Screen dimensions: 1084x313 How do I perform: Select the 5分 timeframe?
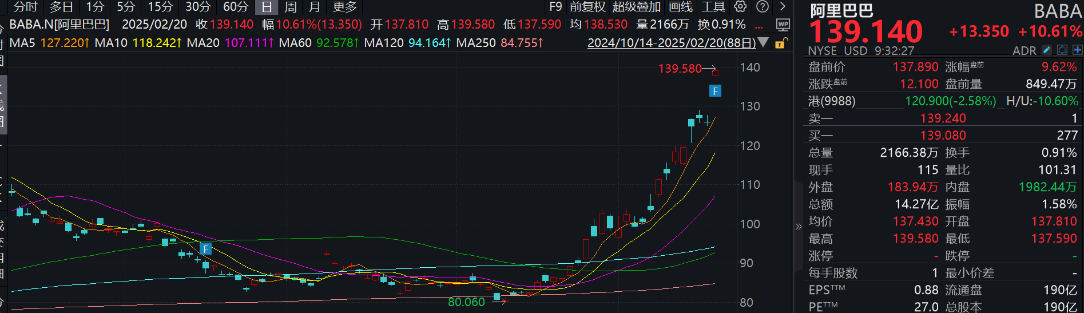click(x=126, y=7)
